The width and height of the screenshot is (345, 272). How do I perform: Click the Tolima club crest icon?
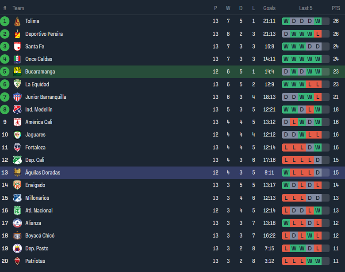point(17,21)
